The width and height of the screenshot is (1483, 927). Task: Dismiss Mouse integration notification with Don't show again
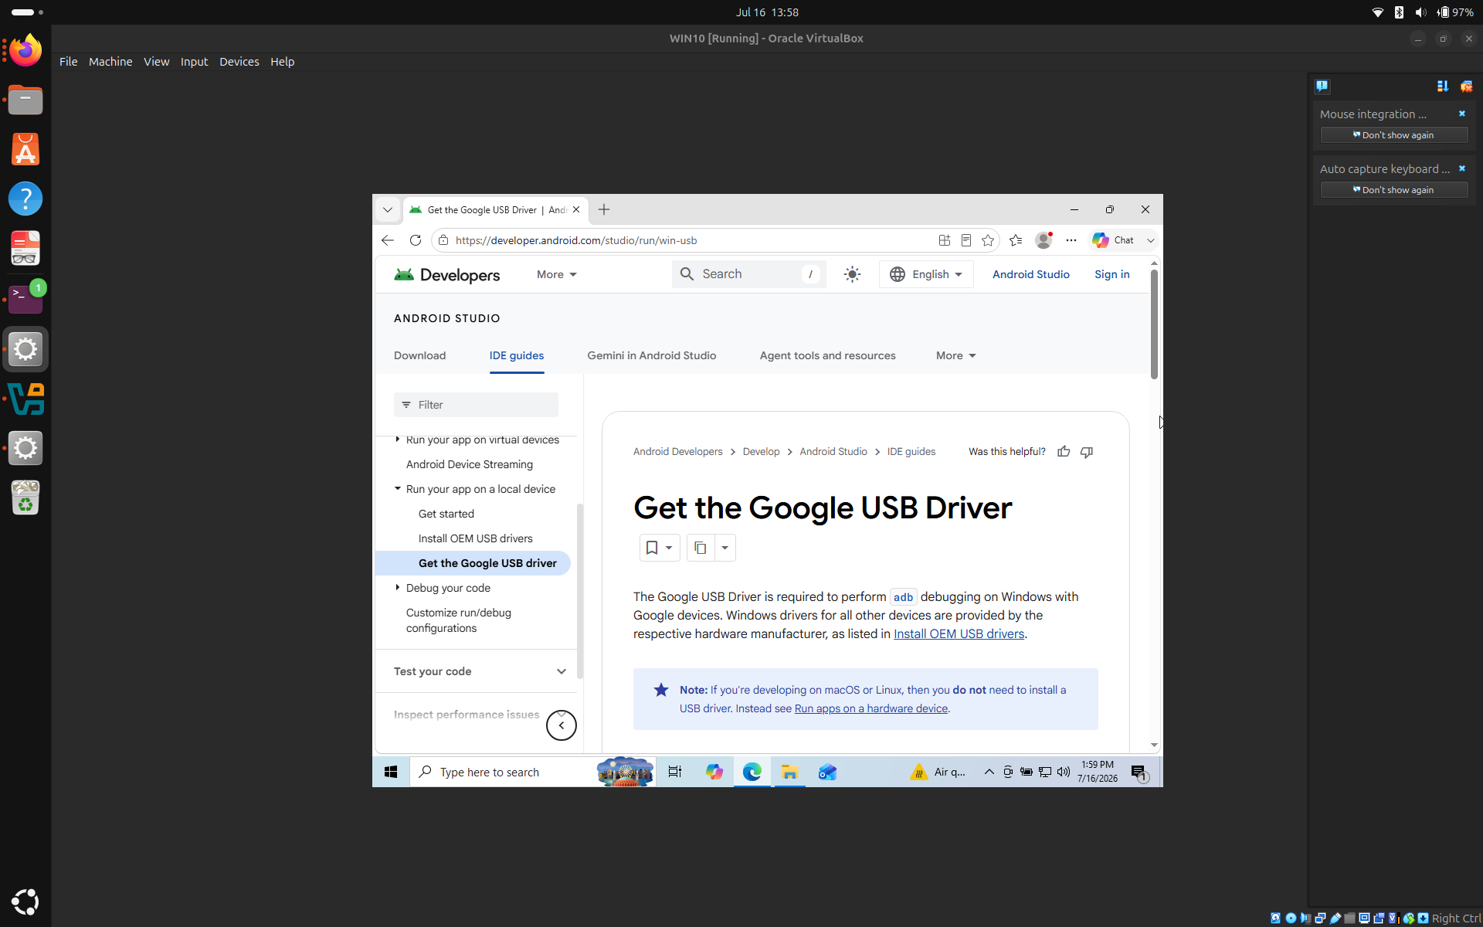tap(1394, 135)
